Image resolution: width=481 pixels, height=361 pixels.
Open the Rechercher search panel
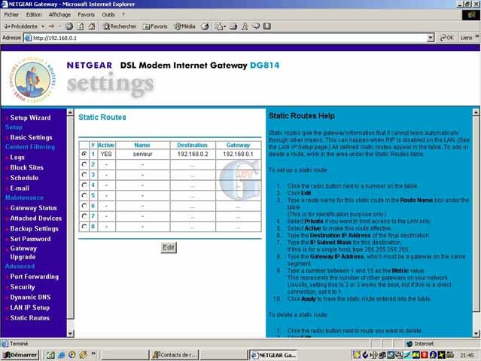tap(120, 26)
